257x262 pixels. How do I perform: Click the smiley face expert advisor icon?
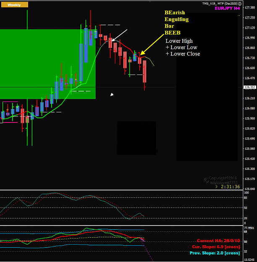click(x=240, y=3)
